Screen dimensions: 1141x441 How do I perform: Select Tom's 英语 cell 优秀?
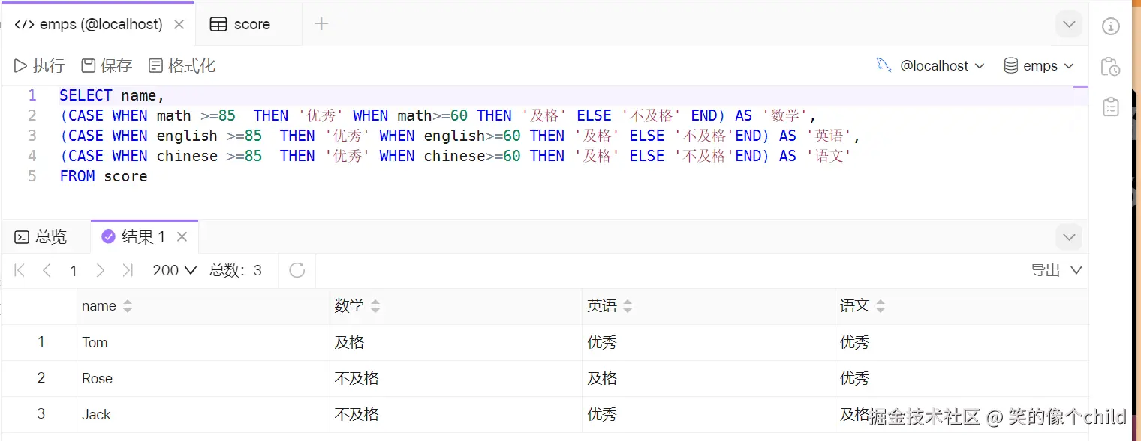709,342
